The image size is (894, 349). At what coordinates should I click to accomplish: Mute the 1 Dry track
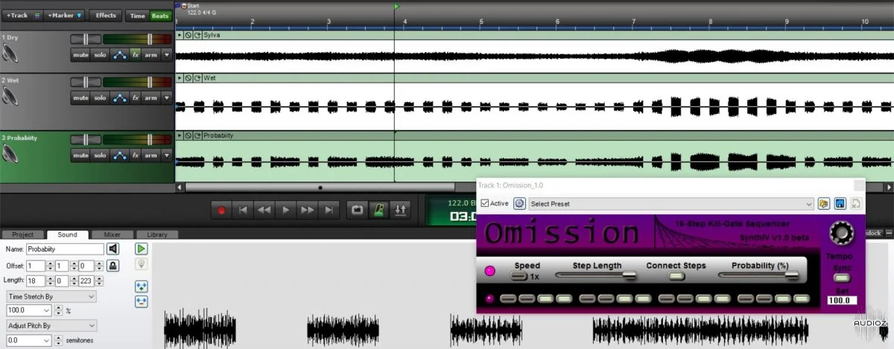(x=80, y=55)
